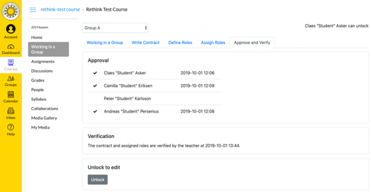Open the Calendar icon
This screenshot has width=371, height=192.
(11, 94)
